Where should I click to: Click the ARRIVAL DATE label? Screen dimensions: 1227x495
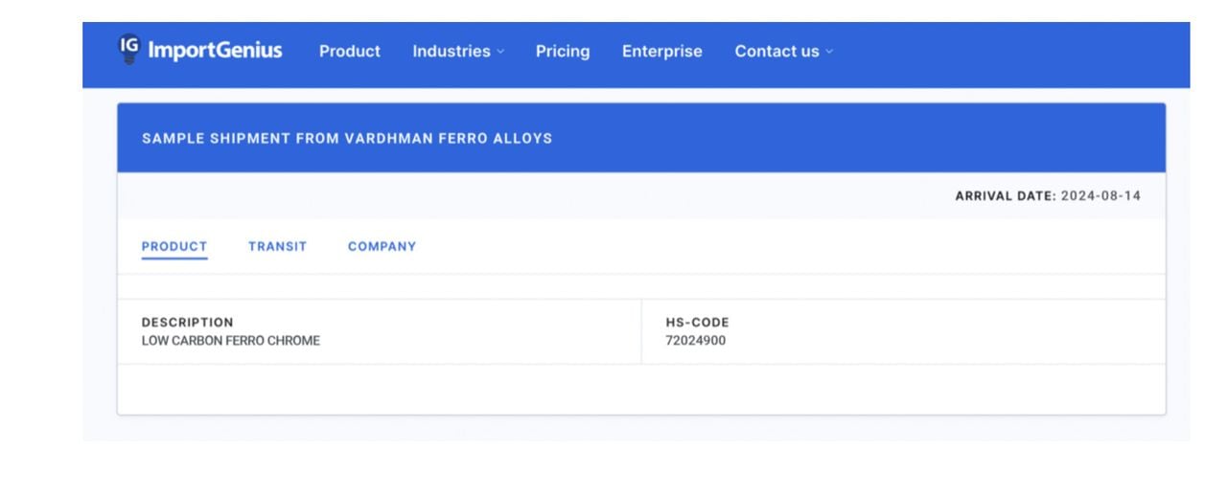coord(1006,196)
